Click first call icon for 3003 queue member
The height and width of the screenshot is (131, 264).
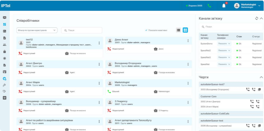(x=248, y=89)
